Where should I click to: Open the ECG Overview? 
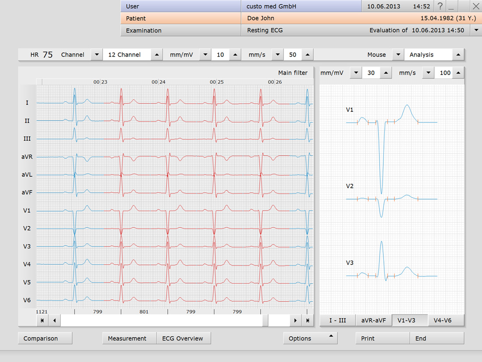(183, 338)
